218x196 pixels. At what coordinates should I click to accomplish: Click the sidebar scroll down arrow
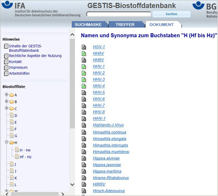(x=72, y=185)
